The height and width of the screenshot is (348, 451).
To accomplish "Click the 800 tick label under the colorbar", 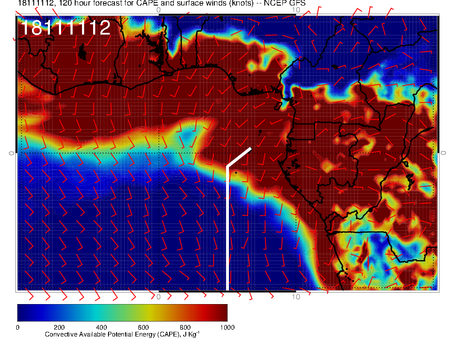I will 185,328.
